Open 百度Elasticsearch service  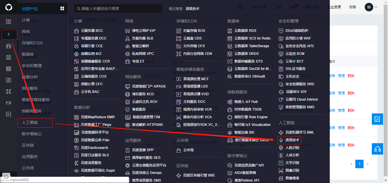point(91,147)
